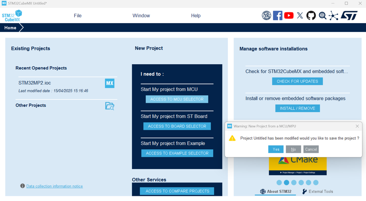Select the Home breadcrumb
Viewport: 366px width, 201px height.
[x=10, y=28]
